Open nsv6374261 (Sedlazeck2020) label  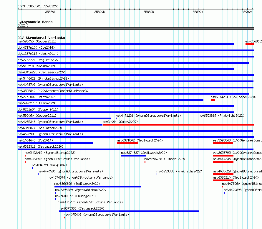point(233,97)
